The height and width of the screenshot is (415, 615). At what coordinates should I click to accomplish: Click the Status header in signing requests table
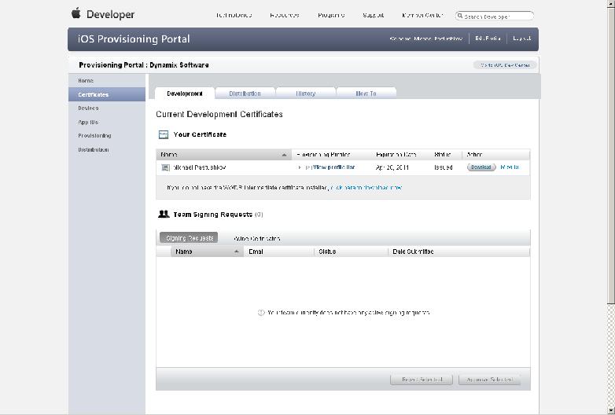(351, 252)
